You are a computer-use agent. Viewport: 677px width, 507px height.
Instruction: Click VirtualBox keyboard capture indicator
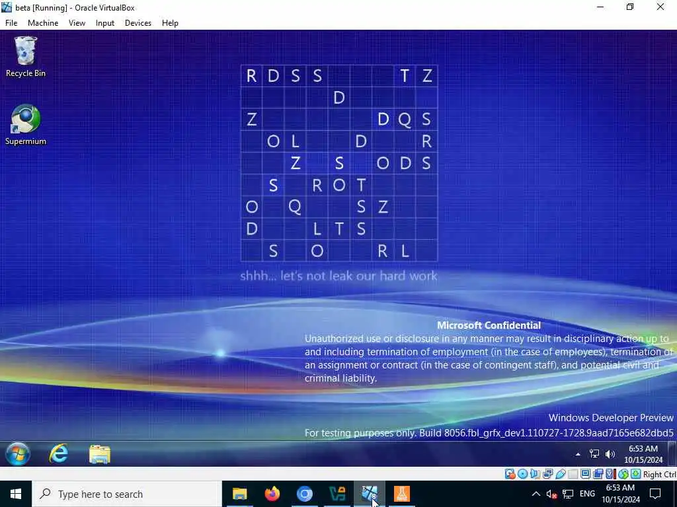click(x=635, y=474)
